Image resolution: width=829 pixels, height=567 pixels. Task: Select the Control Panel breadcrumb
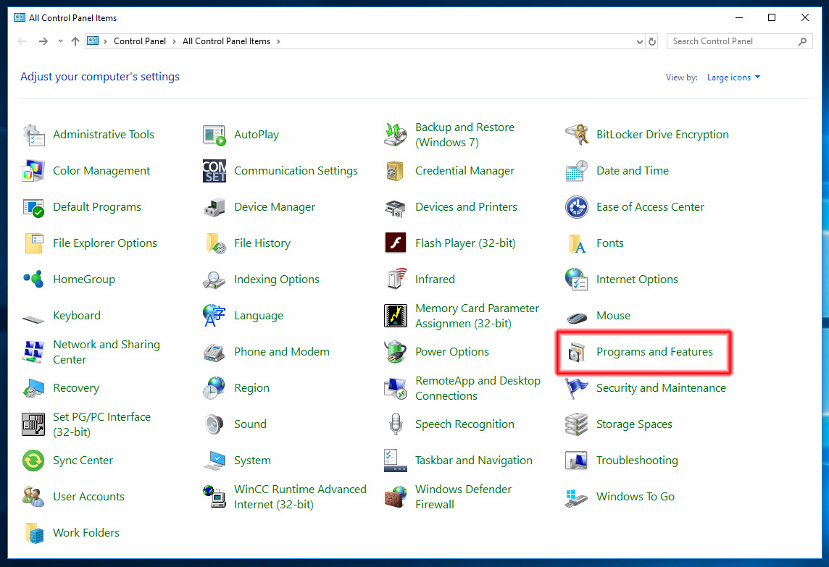[140, 41]
